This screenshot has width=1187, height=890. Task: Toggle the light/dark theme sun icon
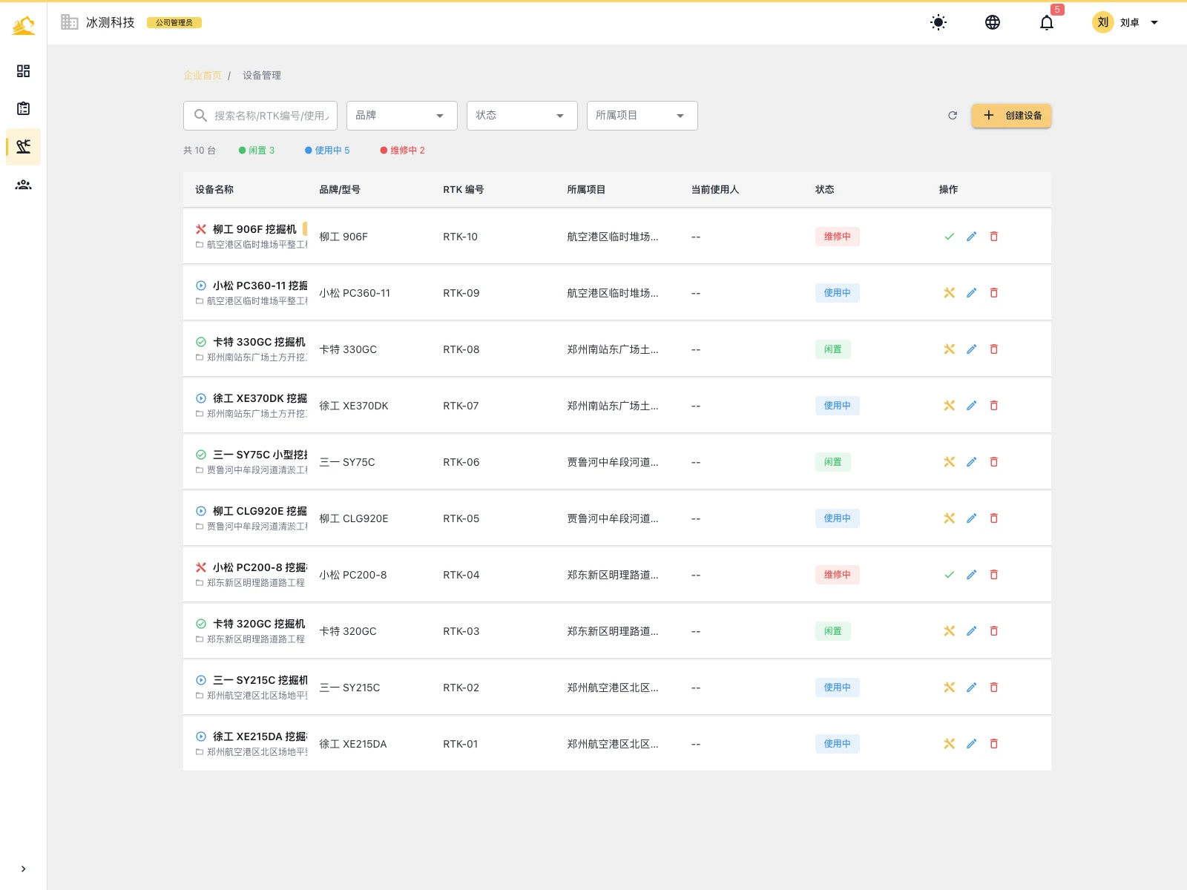click(x=938, y=22)
